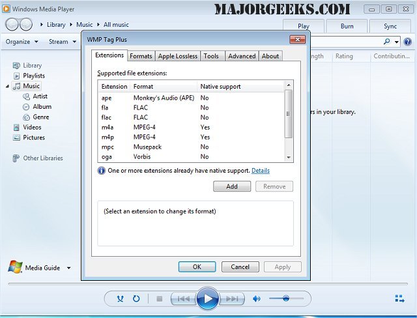Screen dimensions: 417x318
Task: Switch to Now Playing view icon
Action: (399, 298)
